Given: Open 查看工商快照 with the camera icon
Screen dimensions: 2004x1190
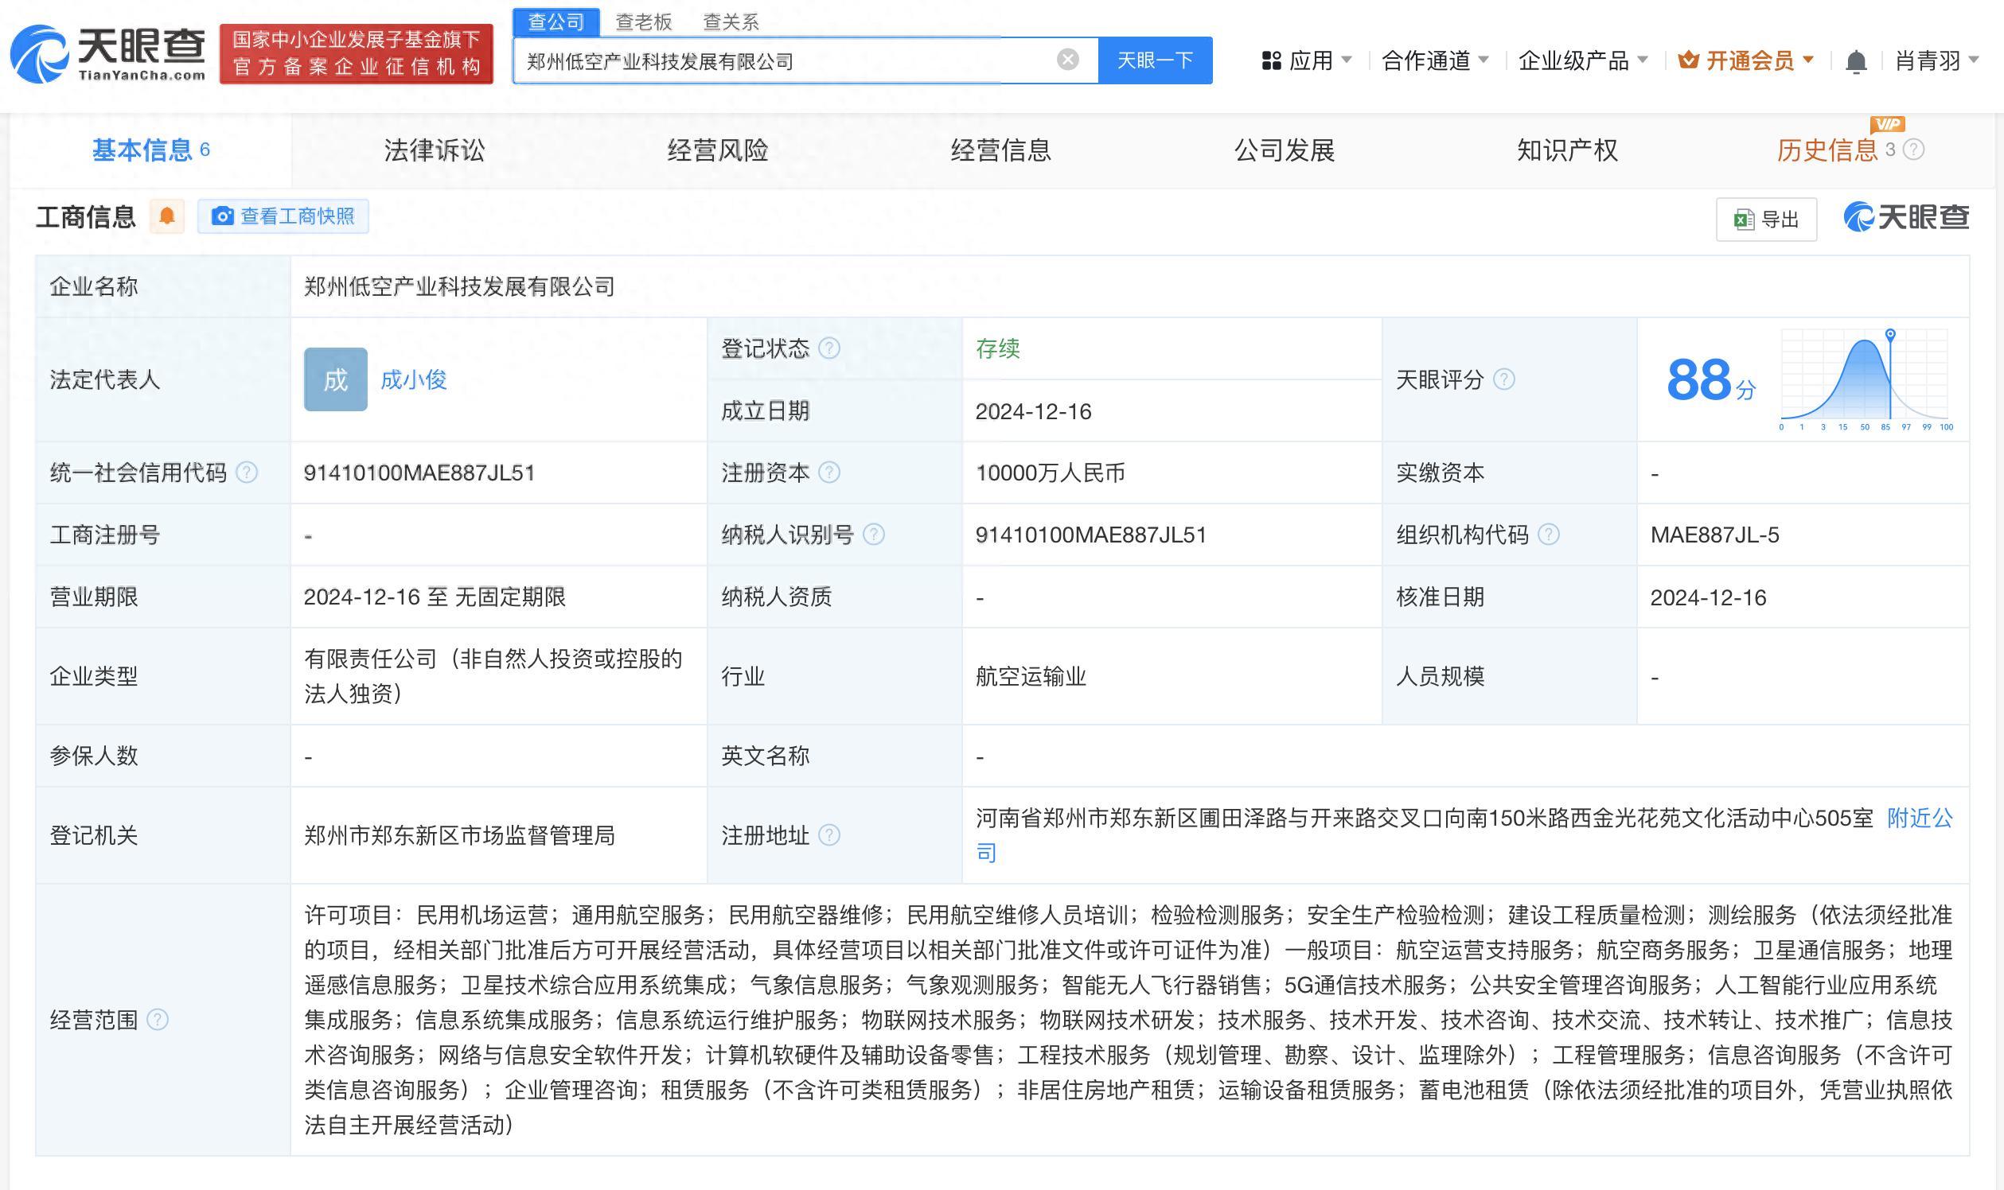Looking at the screenshot, I should pos(284,217).
